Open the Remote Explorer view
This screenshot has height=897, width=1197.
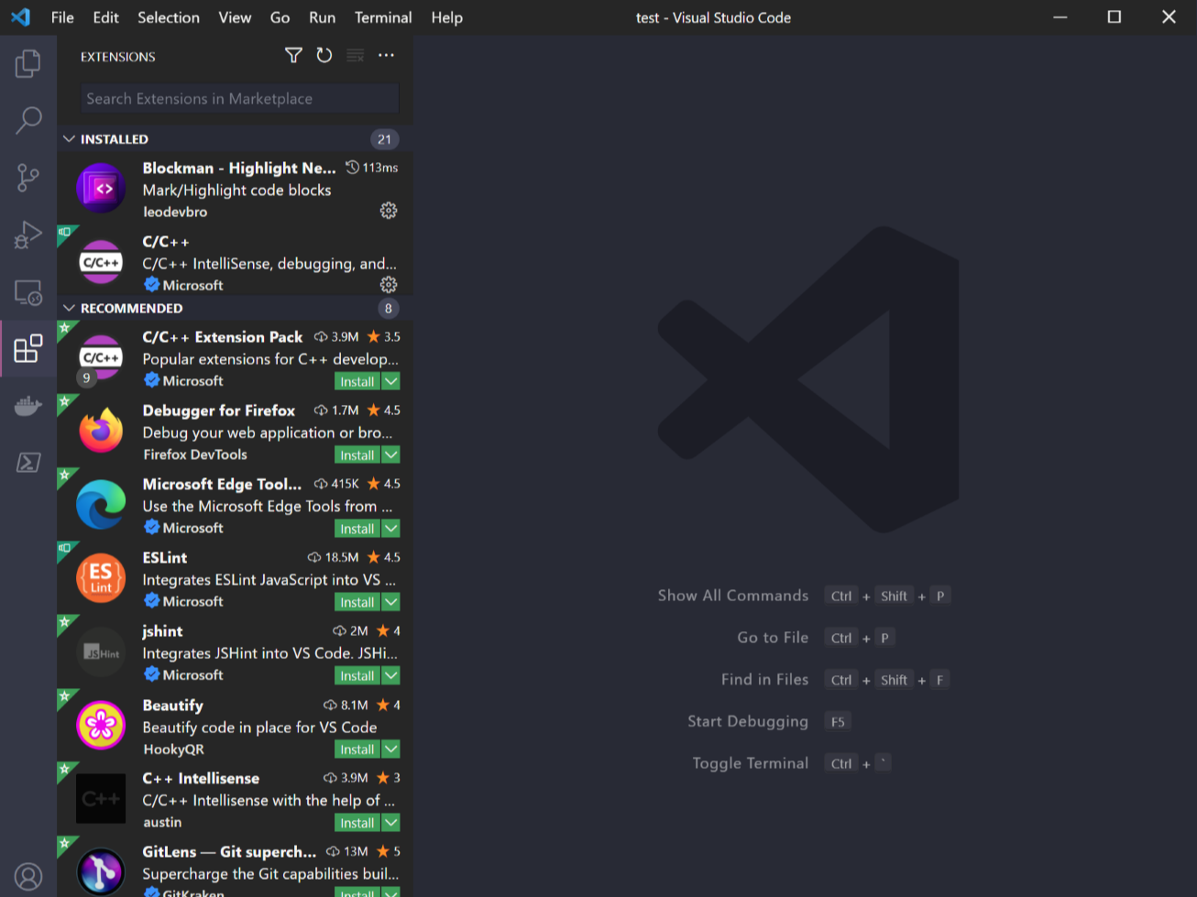point(28,292)
